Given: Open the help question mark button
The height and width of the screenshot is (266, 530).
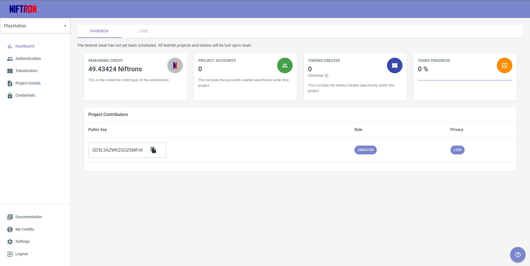Looking at the screenshot, I should 518,254.
